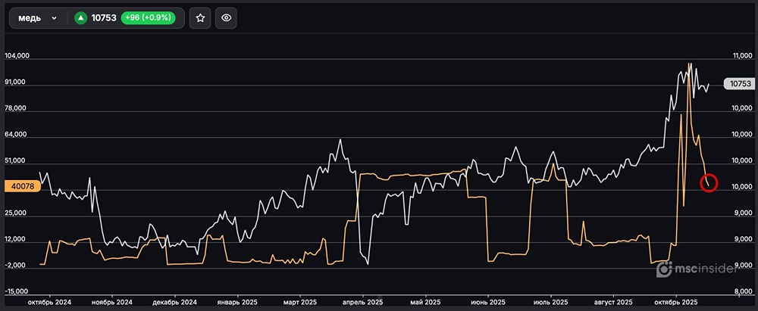Toggle chart visibility with the eye icon
758x311 pixels.
pos(226,17)
